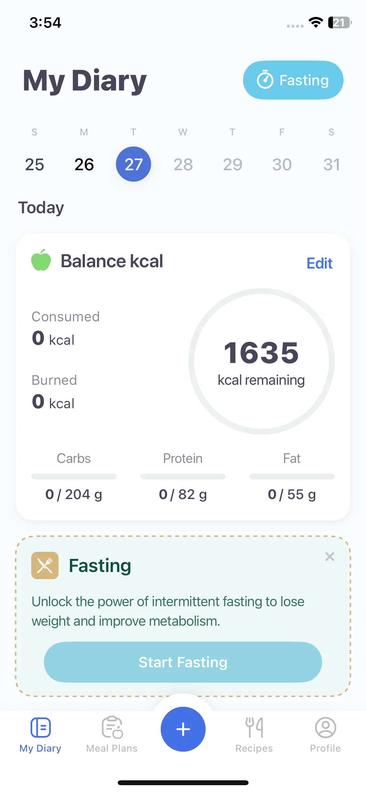
Task: Select Wednesday the 28th
Action: [x=183, y=164]
